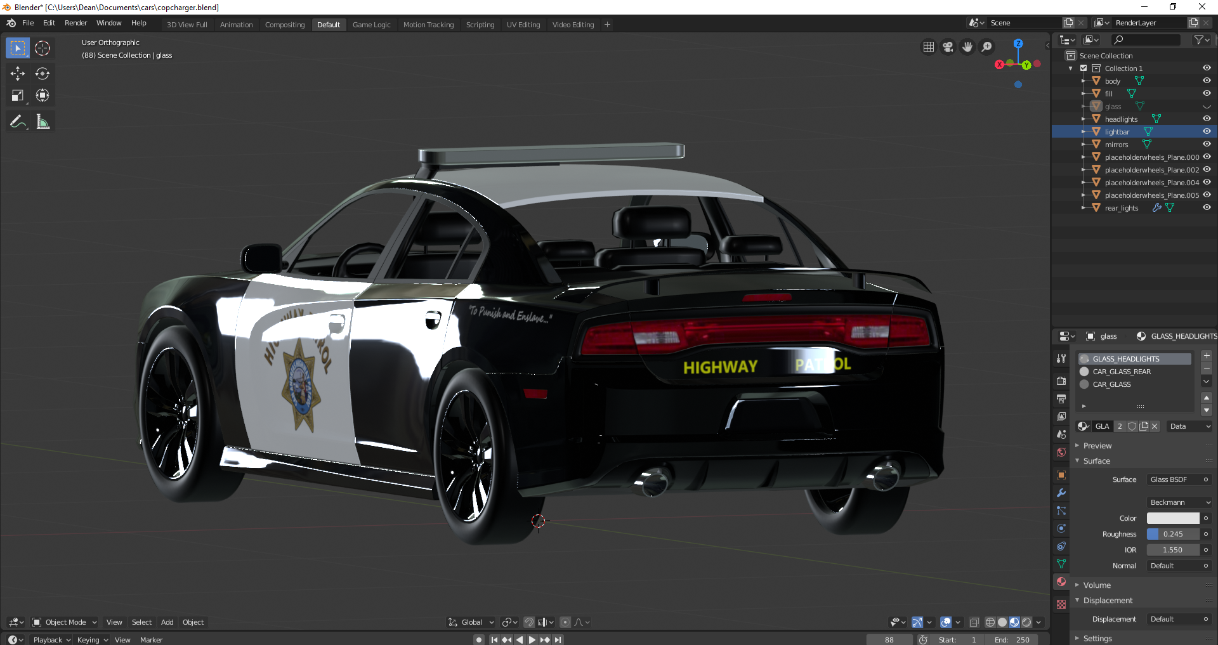The image size is (1218, 645).
Task: Pick the Scale tool
Action: (18, 95)
